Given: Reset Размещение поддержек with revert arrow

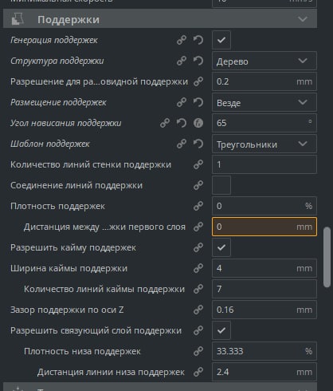Looking at the screenshot, I should [198, 102].
